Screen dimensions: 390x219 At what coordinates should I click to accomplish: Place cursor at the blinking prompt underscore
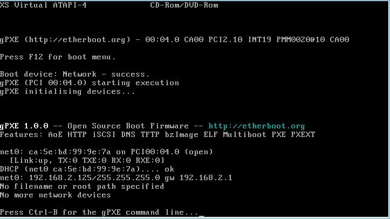coord(201,214)
